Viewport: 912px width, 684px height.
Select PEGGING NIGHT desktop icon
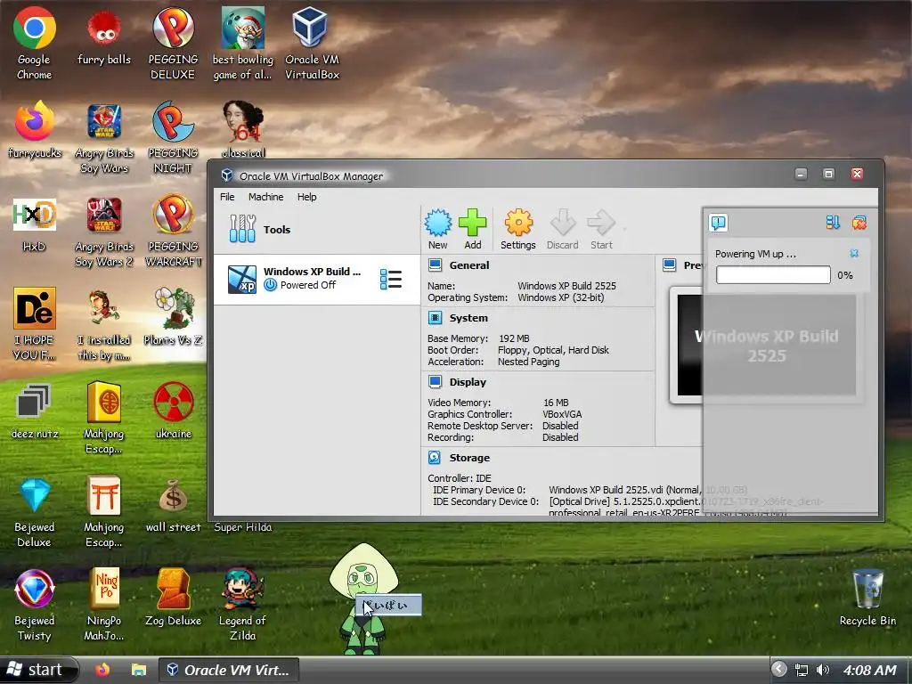[x=173, y=138]
